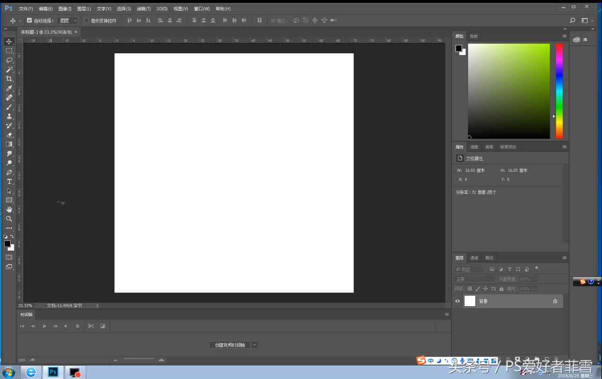Open the 创建视频时间轴 dropdown arrow
The image size is (602, 379).
pos(254,345)
